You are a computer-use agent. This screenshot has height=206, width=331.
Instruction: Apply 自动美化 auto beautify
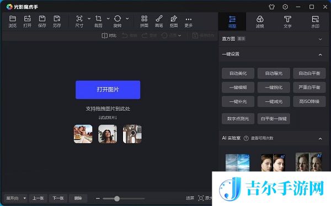tap(238, 73)
